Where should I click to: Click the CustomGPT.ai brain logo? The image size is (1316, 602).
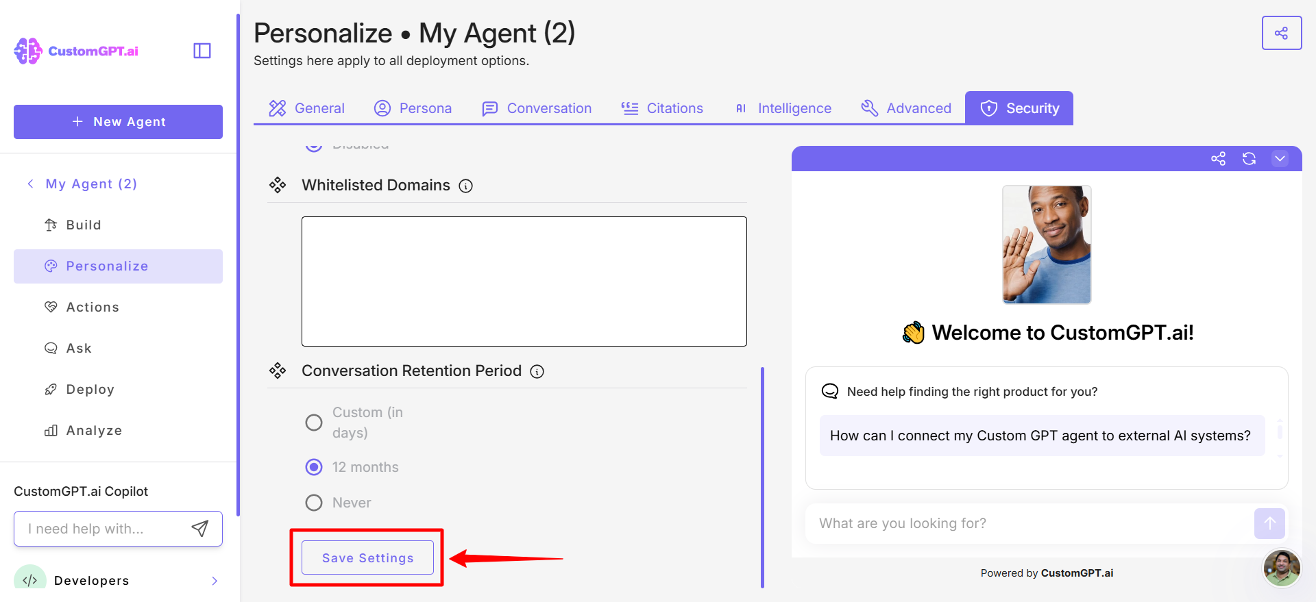pos(28,51)
